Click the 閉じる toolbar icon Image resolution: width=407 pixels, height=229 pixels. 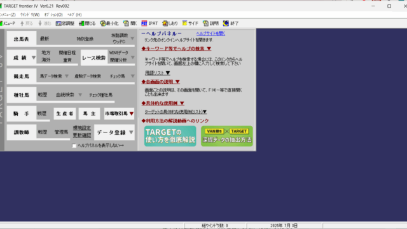[87, 24]
